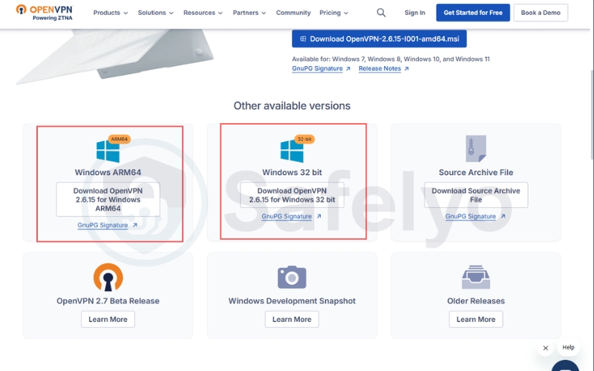
Task: Open the search magnifier icon
Action: pos(381,13)
